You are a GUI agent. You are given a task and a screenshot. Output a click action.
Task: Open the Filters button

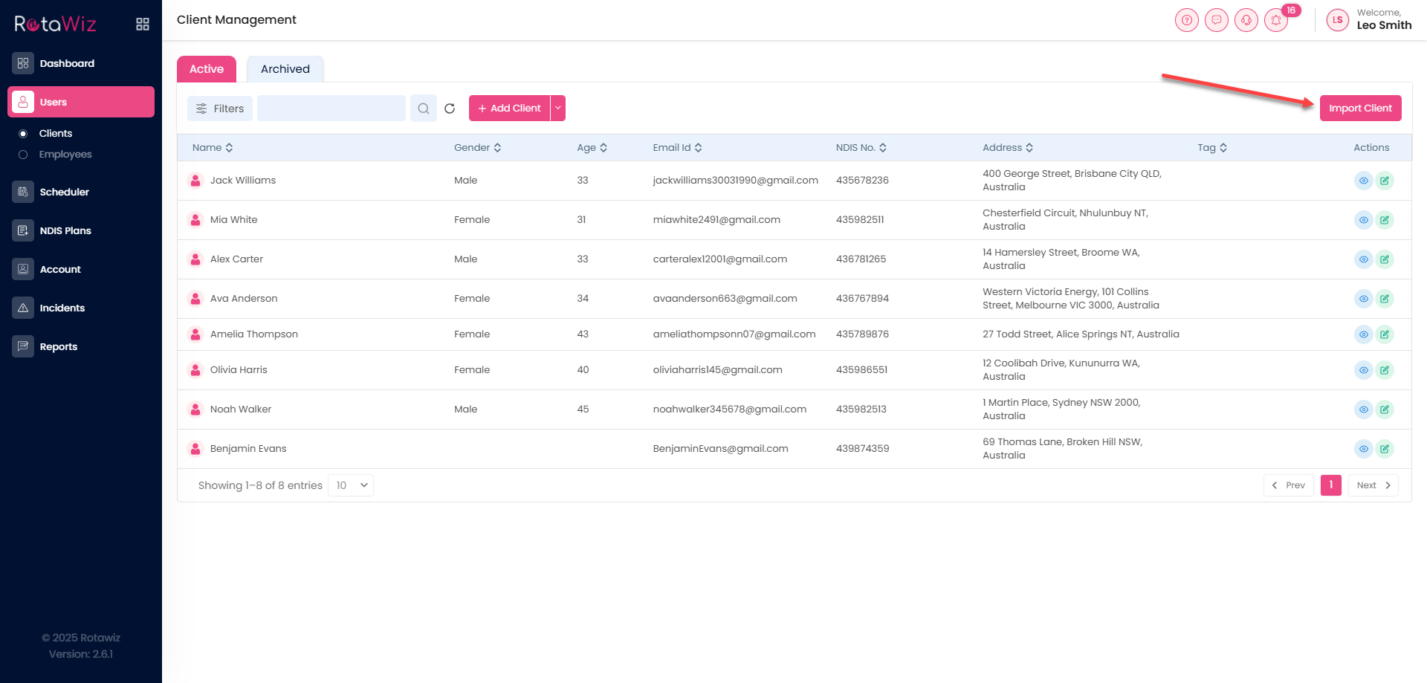click(220, 109)
